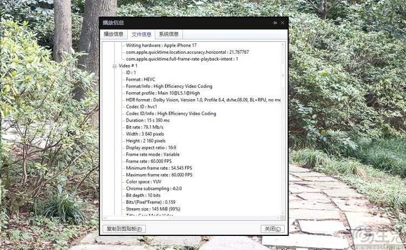Select the 文件信息 tab
406x250 pixels.
(141, 34)
